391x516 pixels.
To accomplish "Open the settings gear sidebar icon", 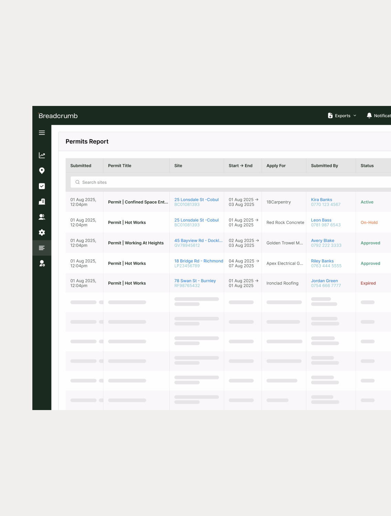I will 42,233.
